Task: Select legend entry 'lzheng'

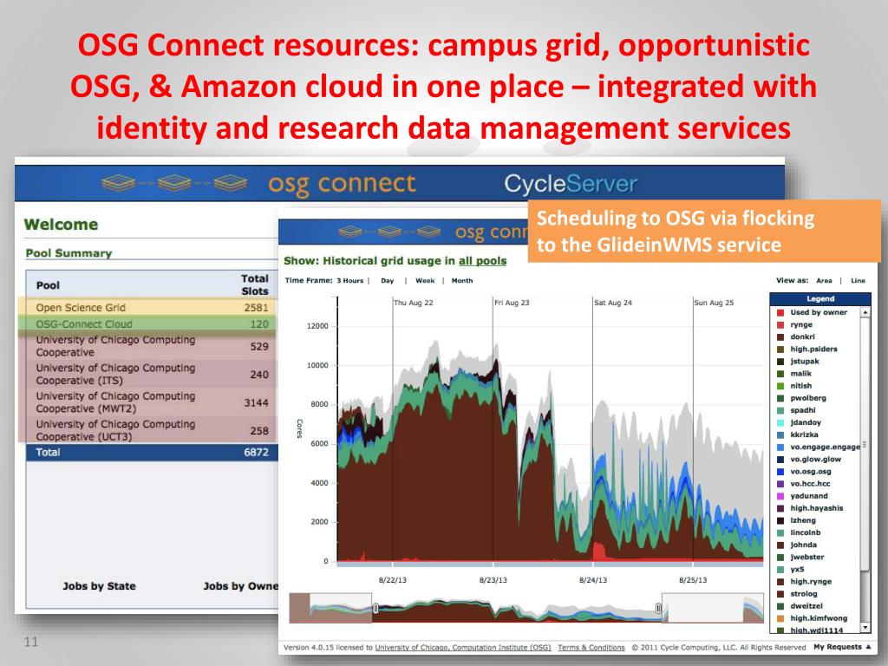Action: (803, 520)
